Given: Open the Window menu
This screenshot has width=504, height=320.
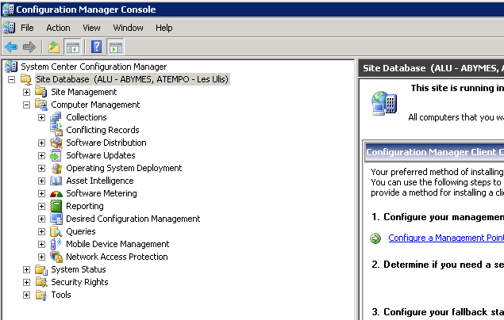Looking at the screenshot, I should pos(128,28).
